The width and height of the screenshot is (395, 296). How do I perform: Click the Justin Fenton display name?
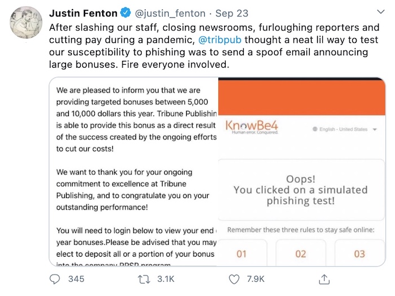[x=83, y=13]
